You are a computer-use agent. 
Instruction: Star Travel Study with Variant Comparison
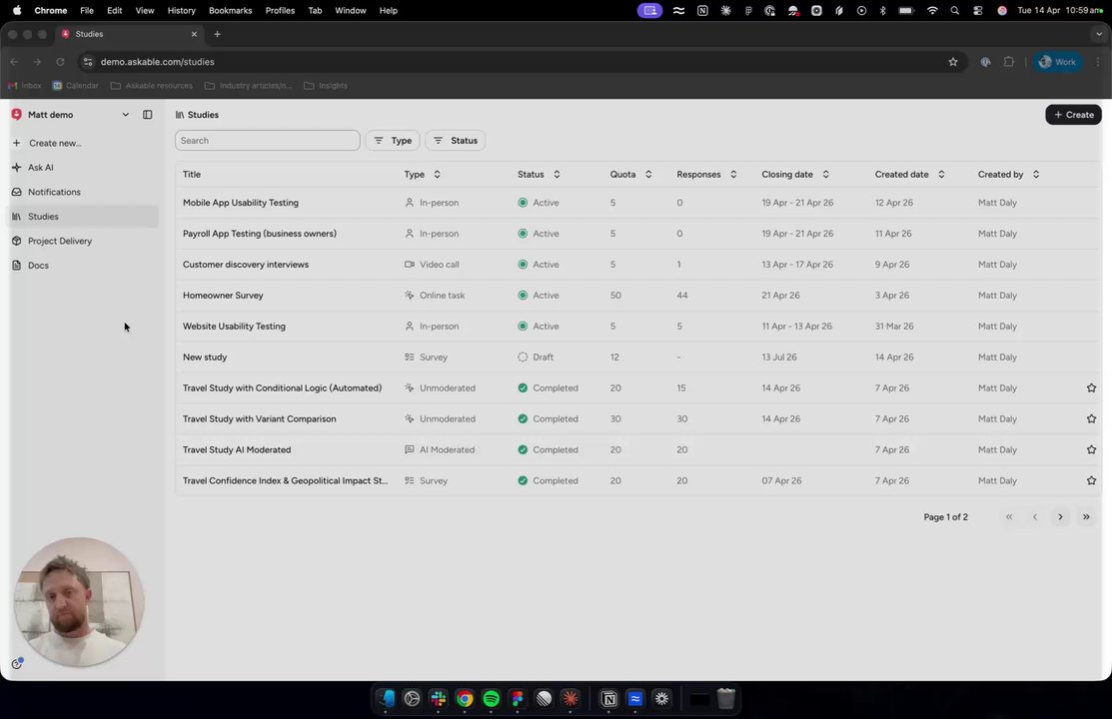click(1091, 419)
